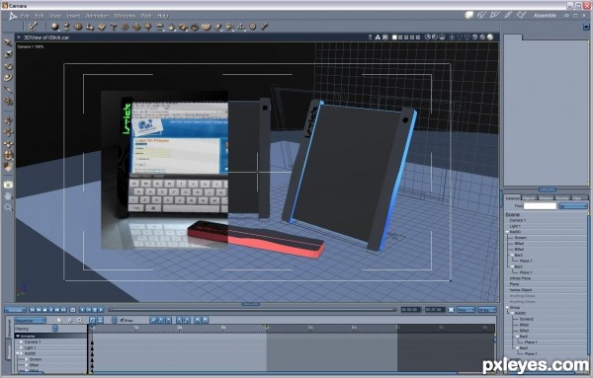Toggle the timeline loop button beside playback controls
Screen dimensions: 593x378
pyautogui.click(x=72, y=310)
